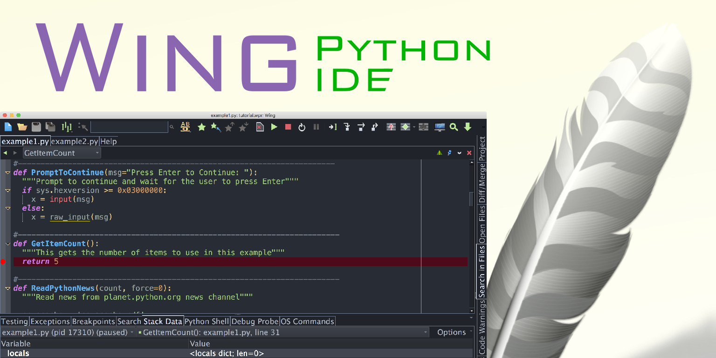Switch to the example1.py editor tab
This screenshot has height=358, width=716.
coord(25,141)
